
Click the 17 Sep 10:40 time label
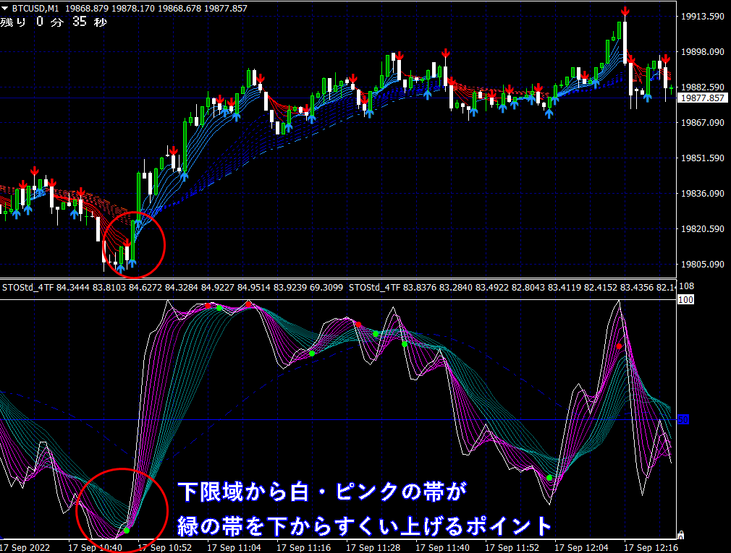(x=95, y=547)
